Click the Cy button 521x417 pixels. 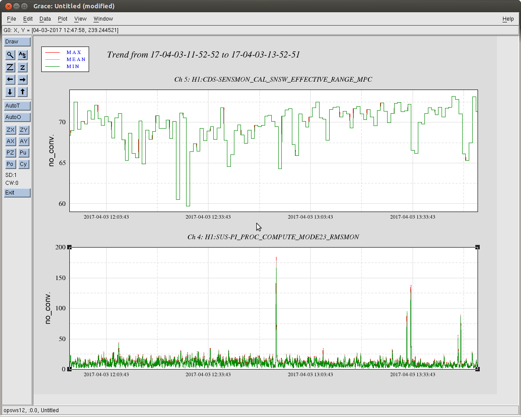[x=23, y=164]
